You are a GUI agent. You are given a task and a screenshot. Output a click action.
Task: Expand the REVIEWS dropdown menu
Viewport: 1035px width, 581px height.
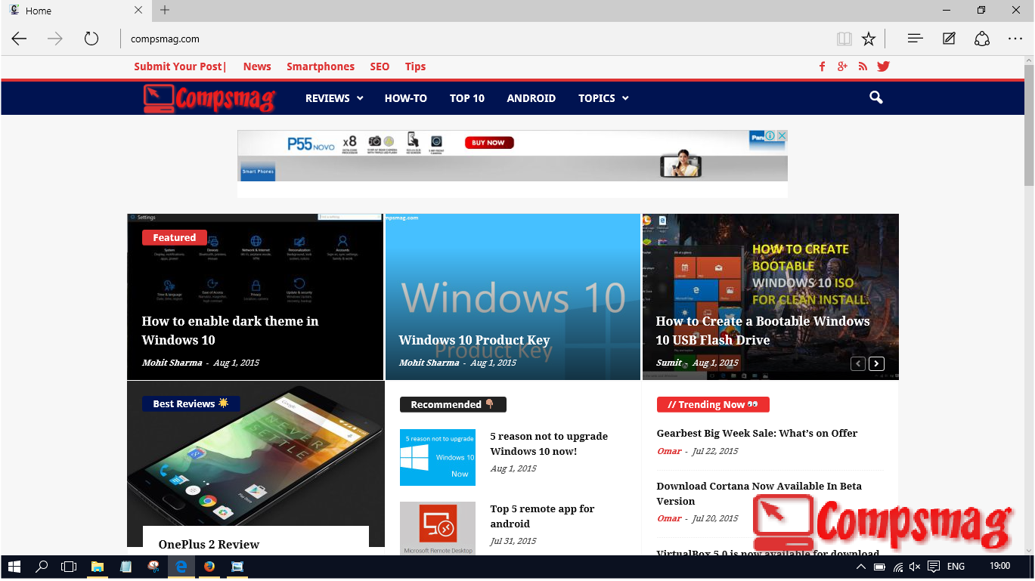pyautogui.click(x=333, y=98)
